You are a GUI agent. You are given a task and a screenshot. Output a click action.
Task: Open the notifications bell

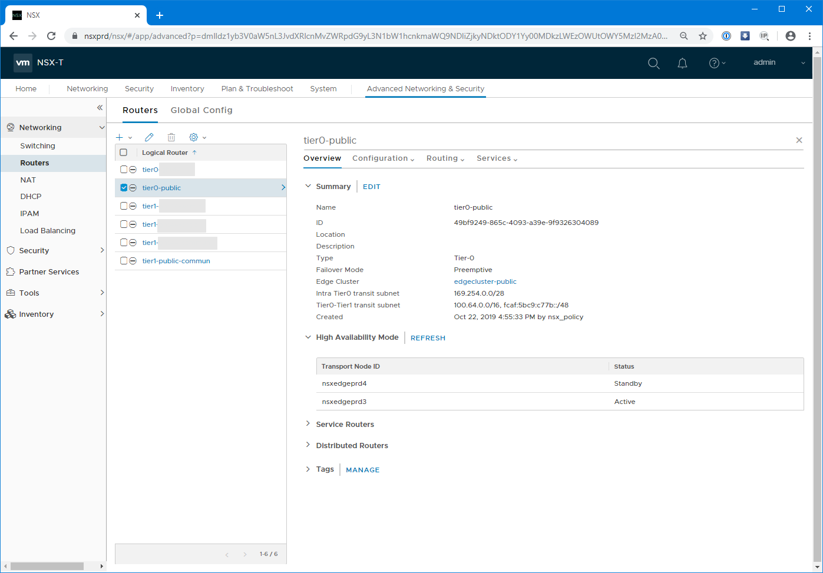pyautogui.click(x=682, y=63)
